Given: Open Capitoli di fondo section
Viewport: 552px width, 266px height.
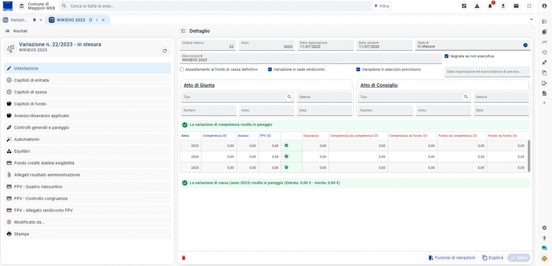Looking at the screenshot, I should (88, 104).
